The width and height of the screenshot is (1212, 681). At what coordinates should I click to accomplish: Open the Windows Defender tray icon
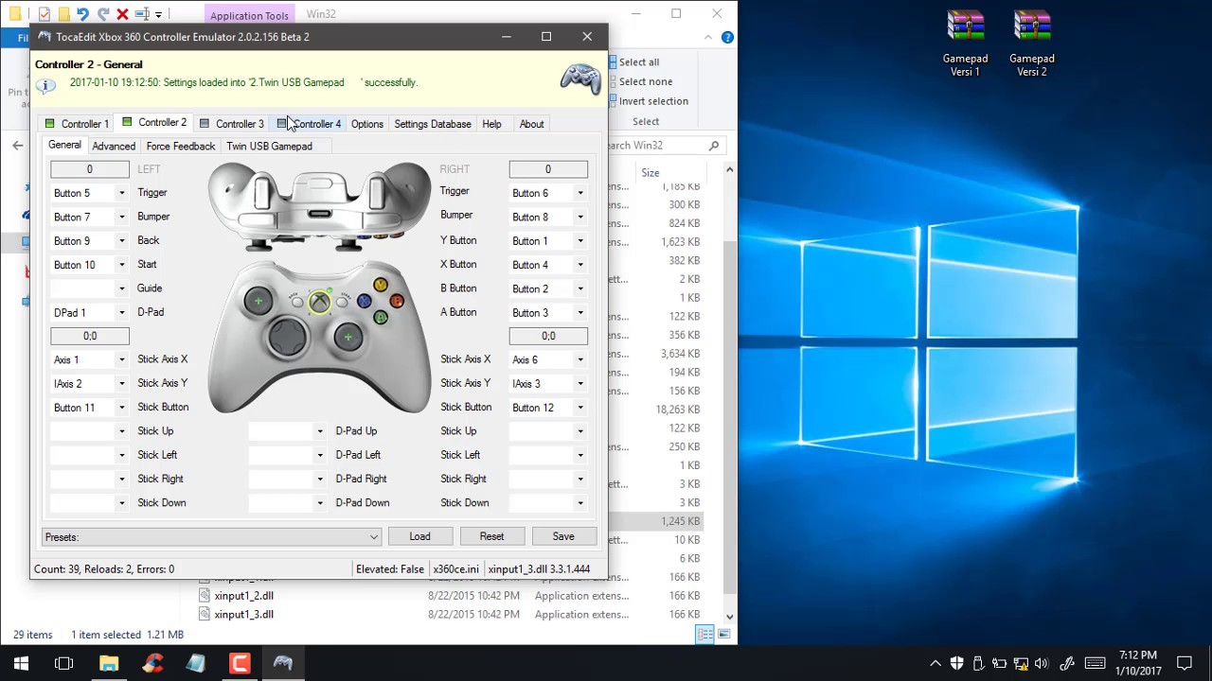956,663
